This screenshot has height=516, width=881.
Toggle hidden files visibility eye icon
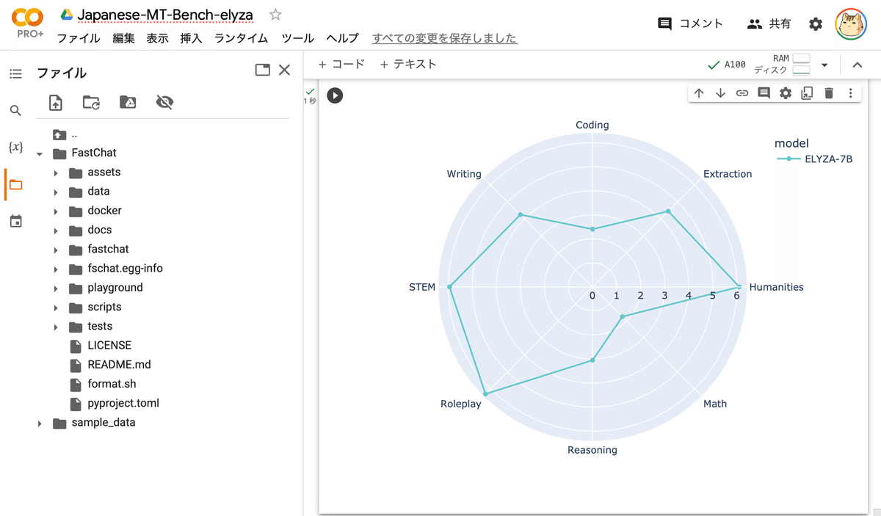coord(164,103)
